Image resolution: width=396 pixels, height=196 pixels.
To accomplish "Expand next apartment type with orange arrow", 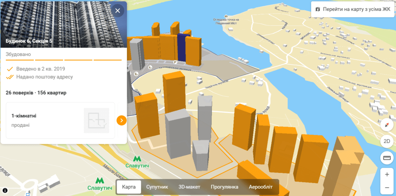I will [x=121, y=120].
